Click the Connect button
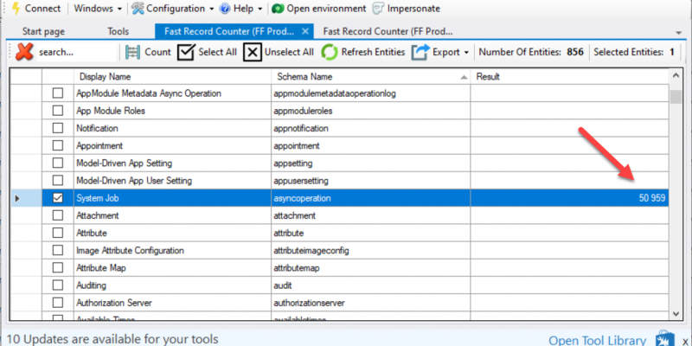Image resolution: width=692 pixels, height=346 pixels. point(35,9)
